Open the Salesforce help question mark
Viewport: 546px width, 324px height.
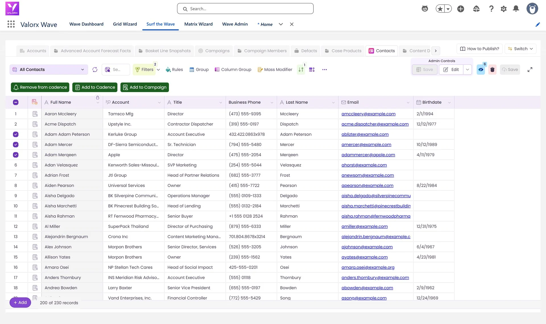491,9
